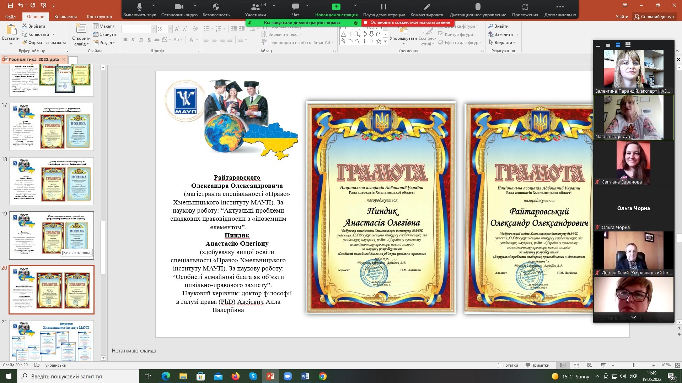Mute the Zoom microphone
The height and width of the screenshot is (383, 682).
[140, 7]
